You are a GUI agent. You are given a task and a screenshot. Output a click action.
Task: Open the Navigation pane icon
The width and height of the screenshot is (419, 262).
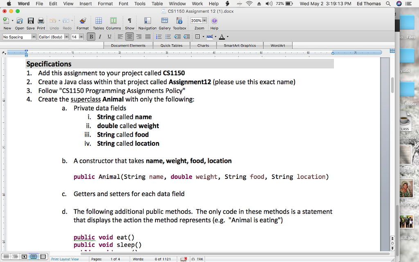(x=147, y=21)
